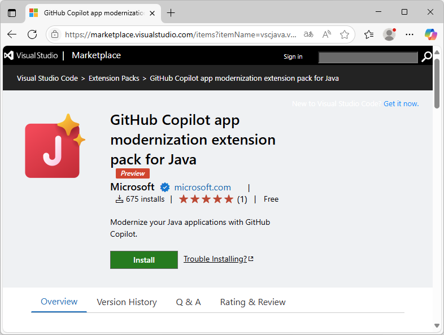Viewport: 444px width, 335px height.
Task: Focus the Marketplace search field
Action: (x=368, y=57)
